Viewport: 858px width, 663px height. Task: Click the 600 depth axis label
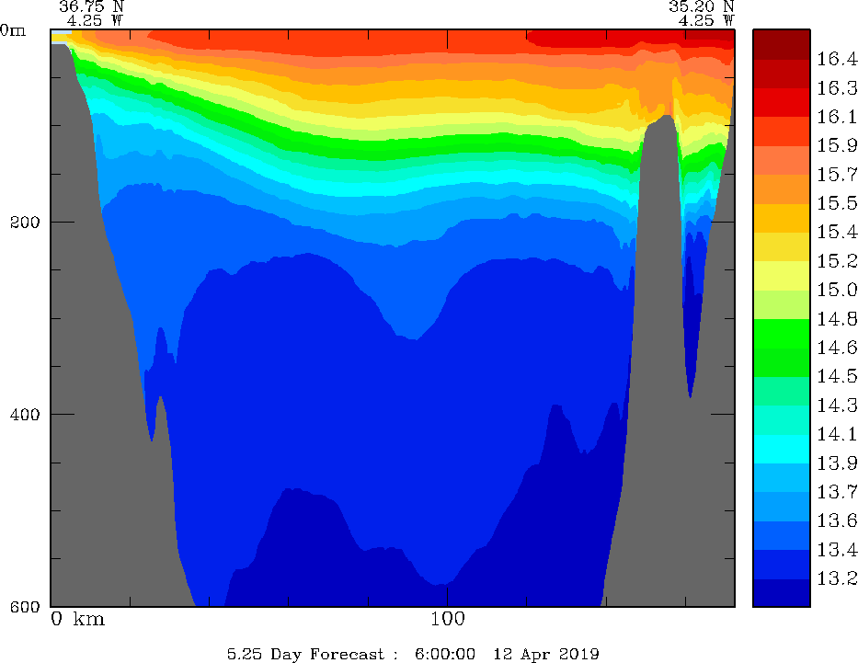(x=25, y=607)
